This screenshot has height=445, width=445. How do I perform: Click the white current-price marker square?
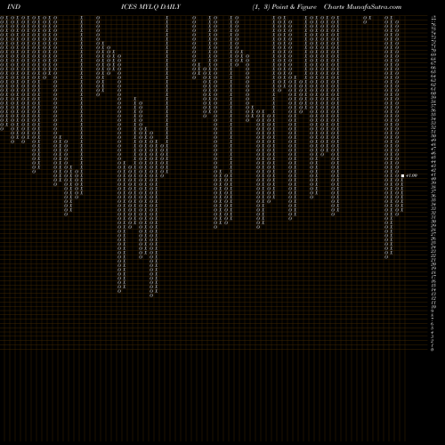402,175
